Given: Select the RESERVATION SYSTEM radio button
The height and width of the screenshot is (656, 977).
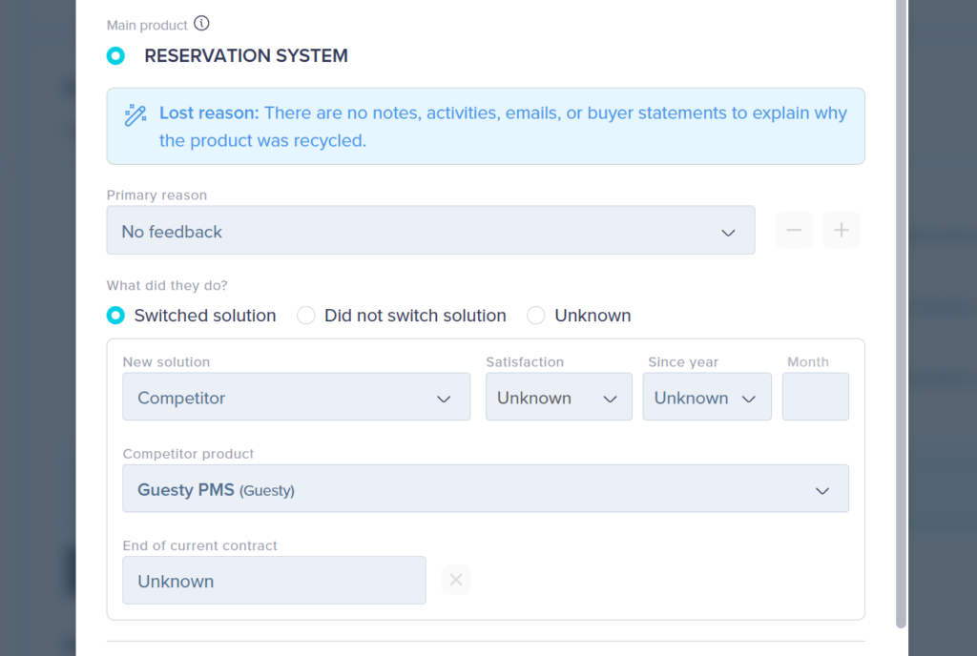Looking at the screenshot, I should 115,56.
